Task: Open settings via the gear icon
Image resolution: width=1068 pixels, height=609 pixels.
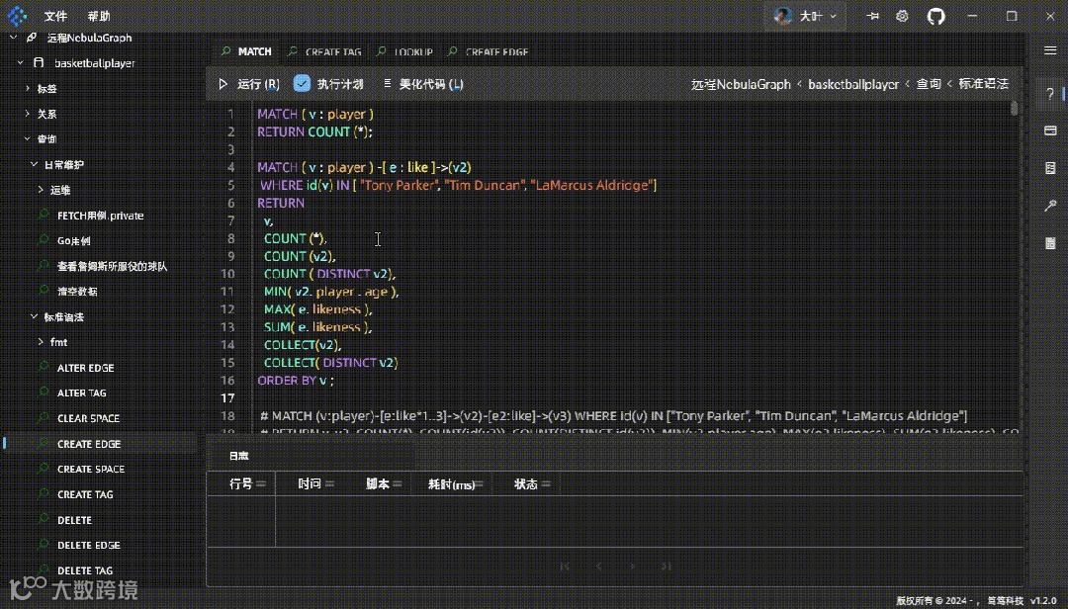Action: click(x=902, y=17)
